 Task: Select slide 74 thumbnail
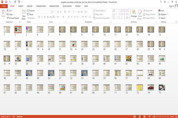click(x=151, y=88)
